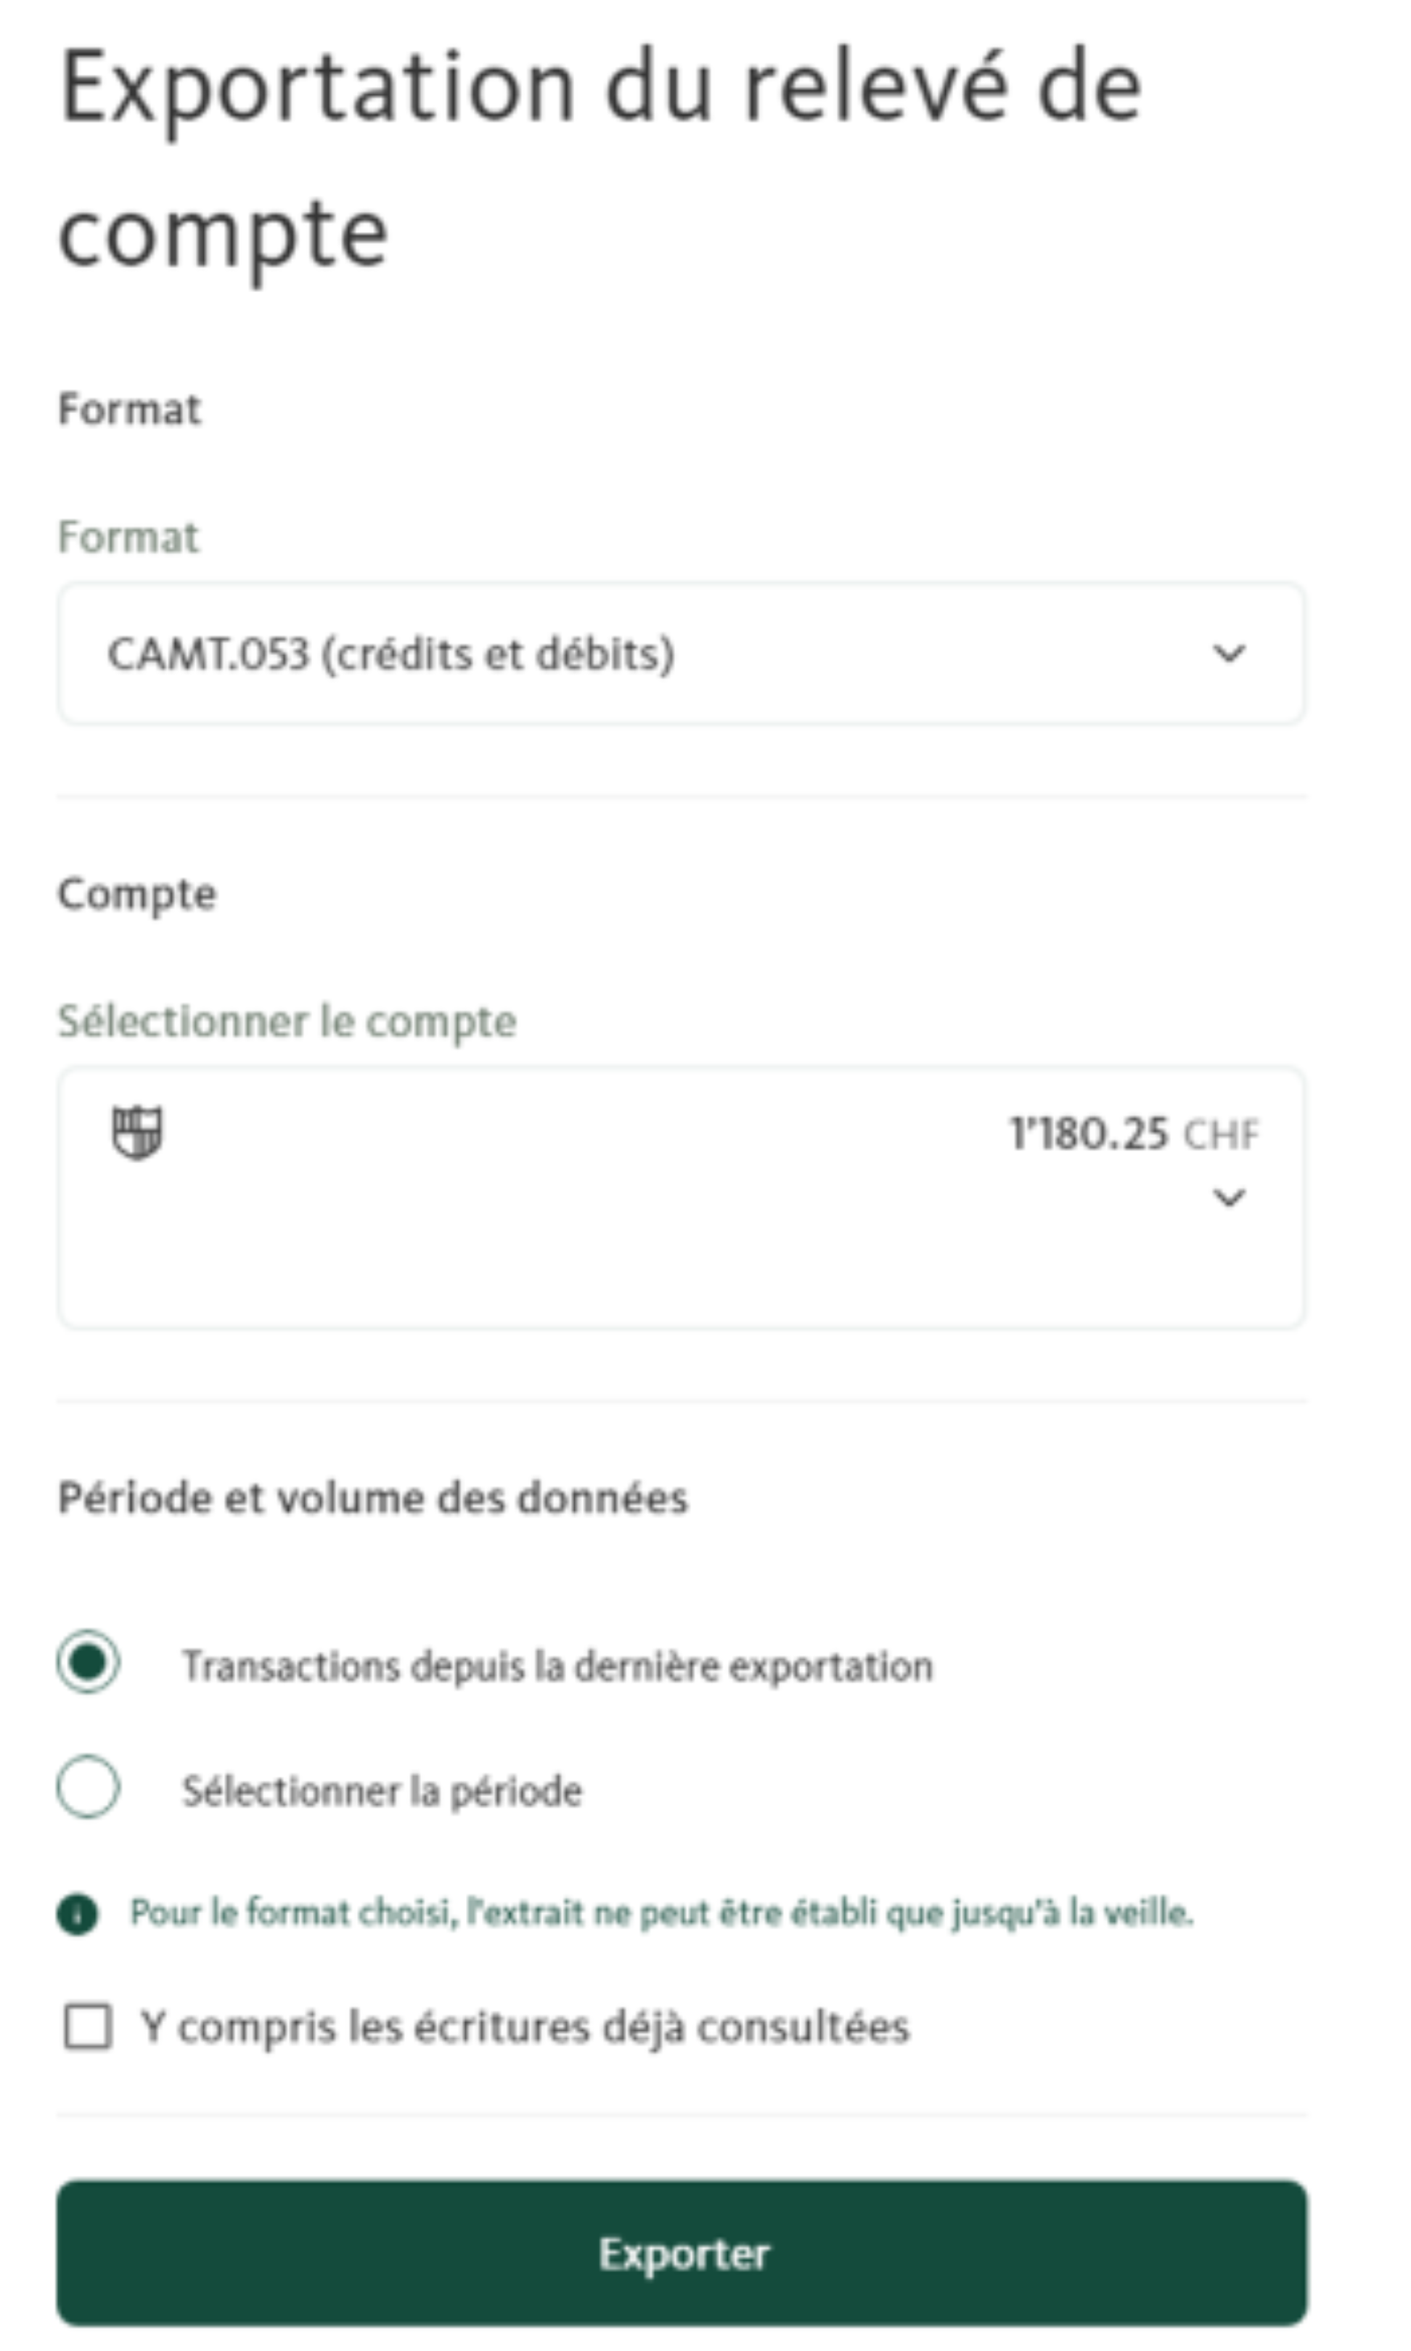This screenshot has height=2351, width=1411.
Task: Click the 'Période et volume des données' heading
Action: (374, 1496)
